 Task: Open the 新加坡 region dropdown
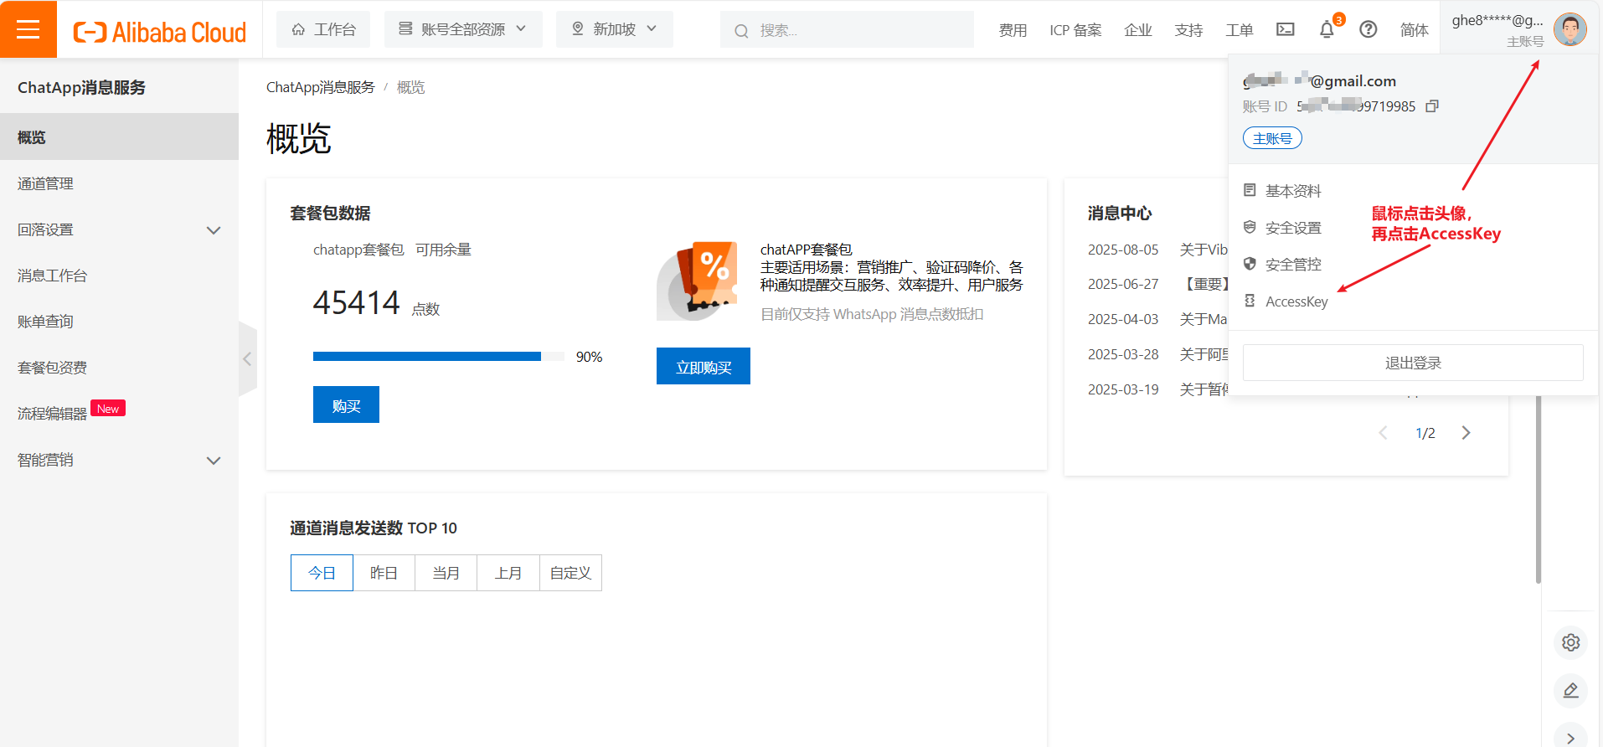tap(614, 29)
